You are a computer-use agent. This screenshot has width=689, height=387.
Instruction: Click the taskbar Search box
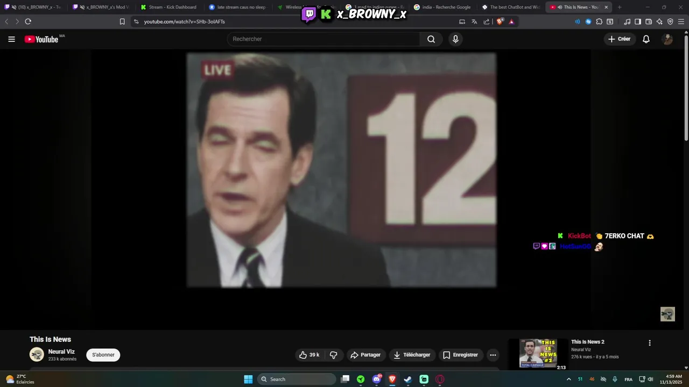(296, 379)
